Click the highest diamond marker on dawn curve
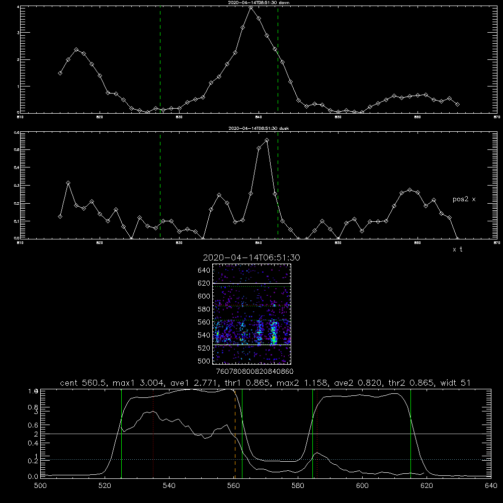 coord(251,7)
